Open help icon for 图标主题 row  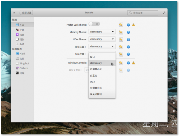pyautogui.click(x=128, y=47)
